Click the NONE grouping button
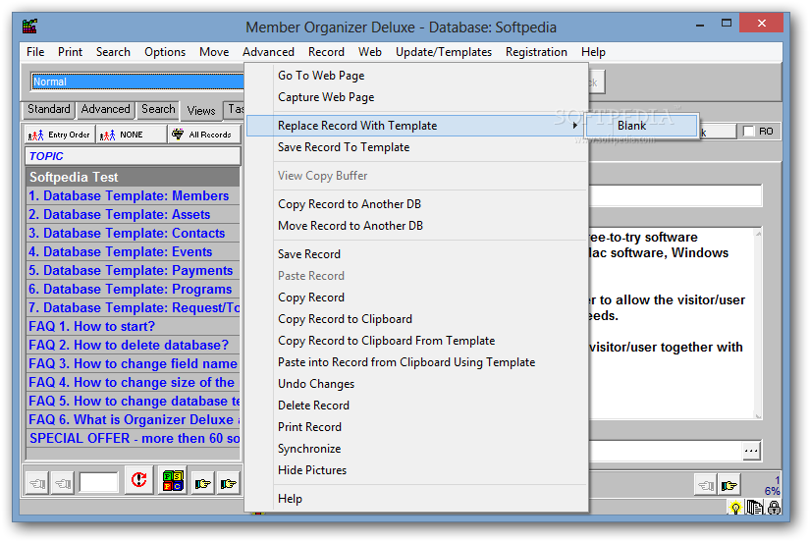810x542 pixels. click(x=132, y=135)
